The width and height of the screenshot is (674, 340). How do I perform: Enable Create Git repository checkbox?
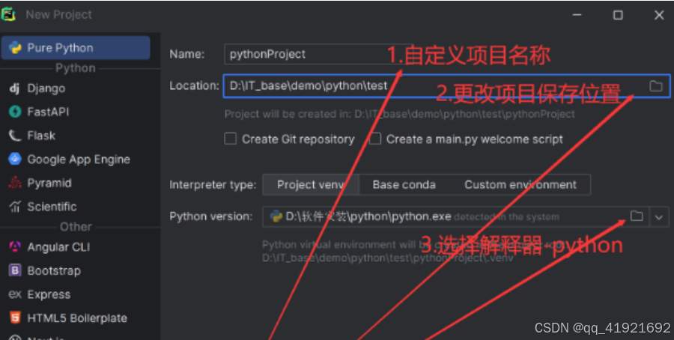[231, 139]
